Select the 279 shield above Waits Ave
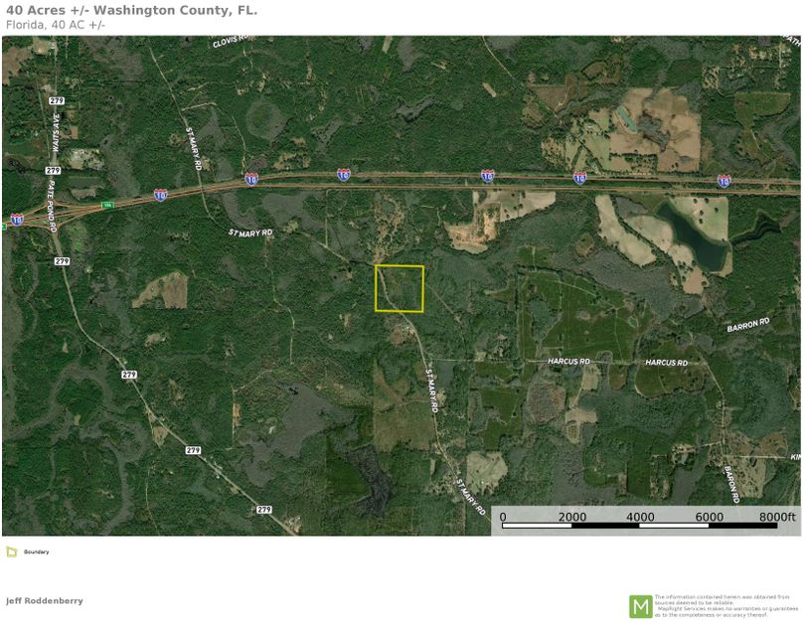The image size is (803, 621). [57, 100]
